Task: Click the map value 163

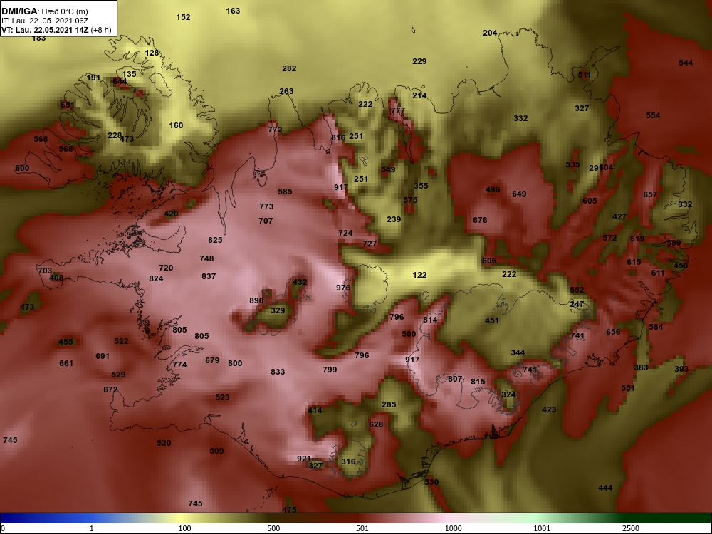Action: [233, 11]
